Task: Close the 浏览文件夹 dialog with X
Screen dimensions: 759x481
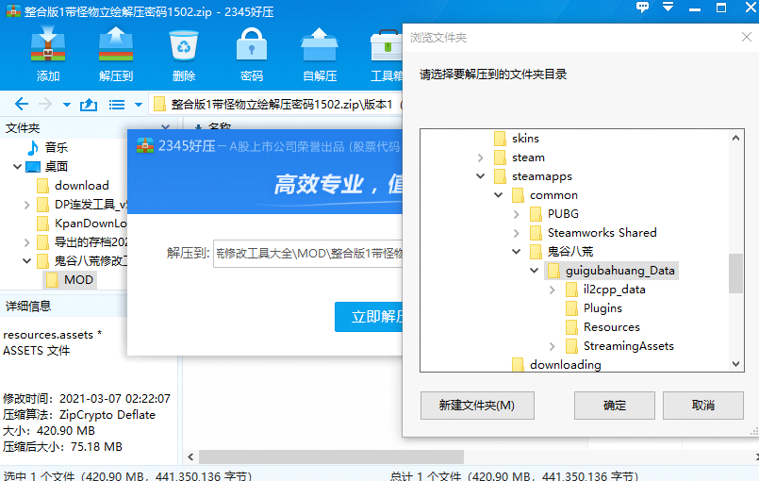Action: 747,38
